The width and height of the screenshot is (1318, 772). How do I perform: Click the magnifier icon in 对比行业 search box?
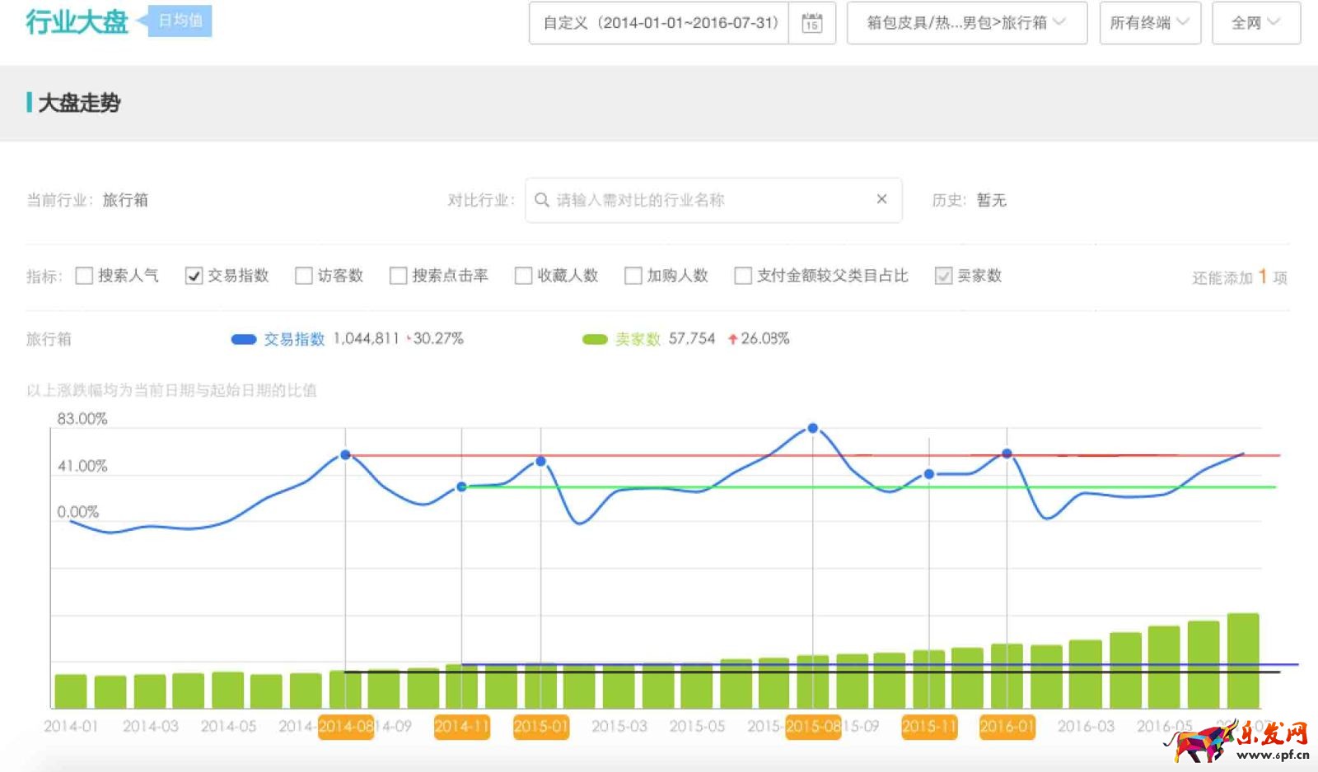click(x=541, y=199)
